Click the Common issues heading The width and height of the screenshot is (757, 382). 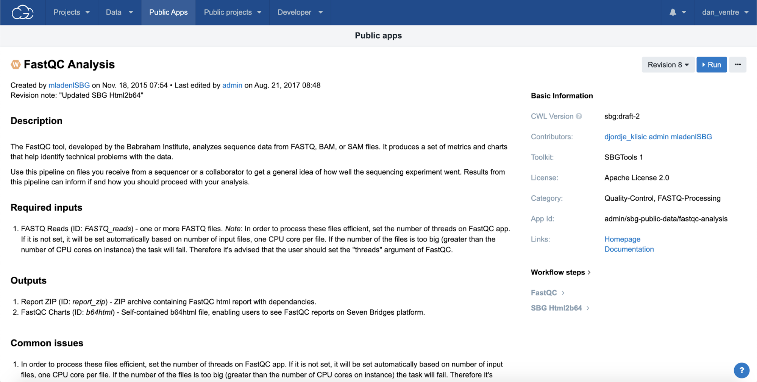coord(47,343)
